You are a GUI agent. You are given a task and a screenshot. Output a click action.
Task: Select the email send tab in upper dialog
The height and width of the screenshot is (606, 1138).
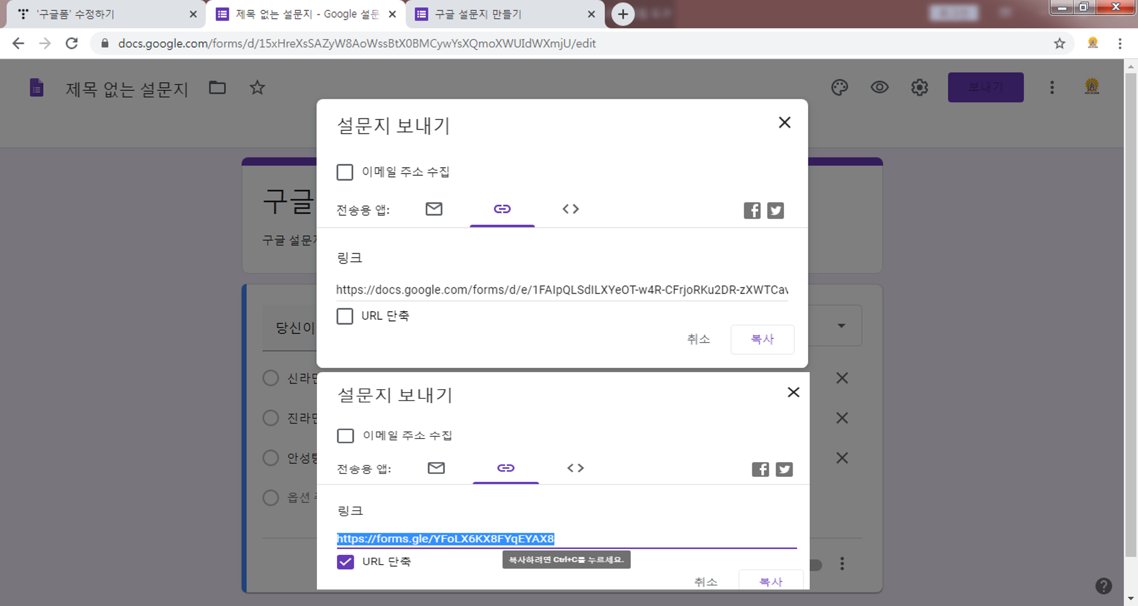click(x=434, y=209)
